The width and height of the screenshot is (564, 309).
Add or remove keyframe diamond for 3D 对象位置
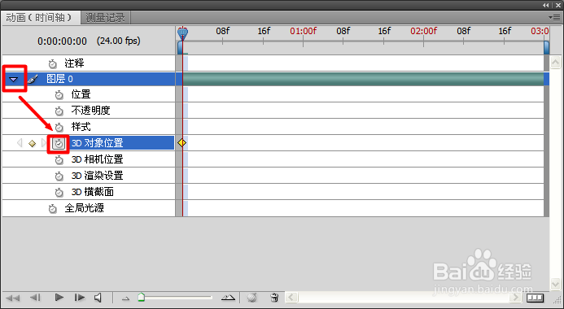(x=32, y=143)
